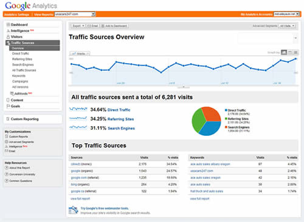
Task: Select the first Graph by view icon
Action: [284, 53]
